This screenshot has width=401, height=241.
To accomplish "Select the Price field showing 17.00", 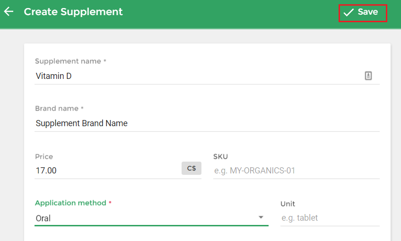I will [x=108, y=171].
